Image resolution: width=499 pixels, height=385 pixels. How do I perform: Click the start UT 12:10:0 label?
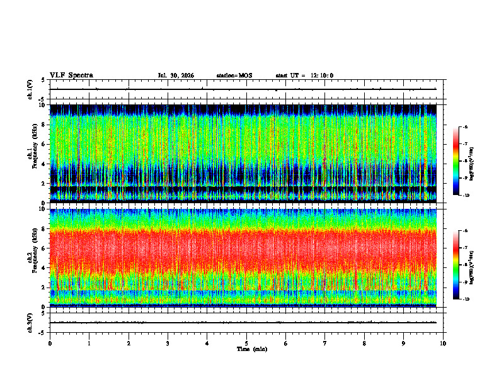coord(304,75)
